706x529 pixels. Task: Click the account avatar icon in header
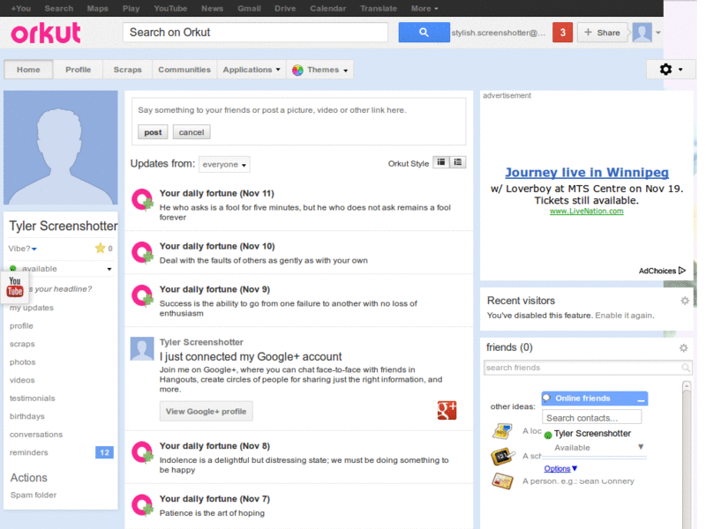coord(642,33)
